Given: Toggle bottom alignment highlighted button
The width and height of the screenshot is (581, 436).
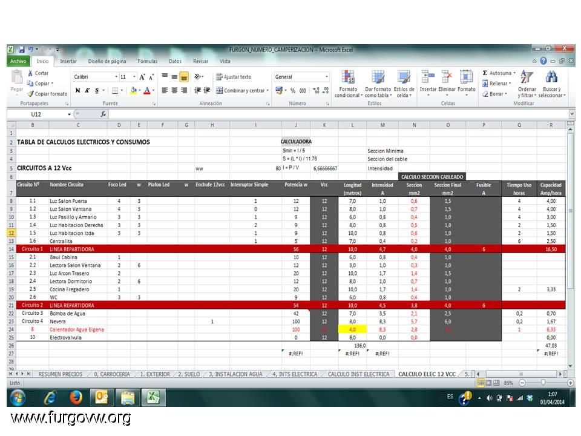Looking at the screenshot, I should [184, 77].
